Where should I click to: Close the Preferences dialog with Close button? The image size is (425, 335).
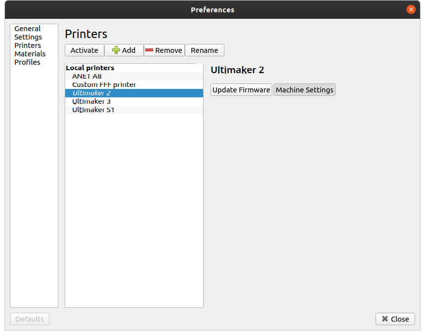pos(395,319)
